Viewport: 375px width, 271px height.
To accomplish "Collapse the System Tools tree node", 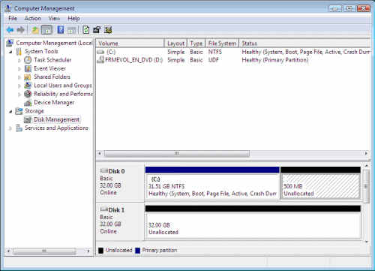I will [10, 52].
